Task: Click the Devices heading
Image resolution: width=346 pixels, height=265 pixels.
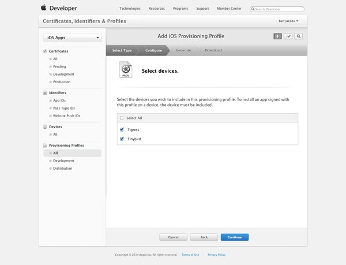Action: pyautogui.click(x=55, y=127)
